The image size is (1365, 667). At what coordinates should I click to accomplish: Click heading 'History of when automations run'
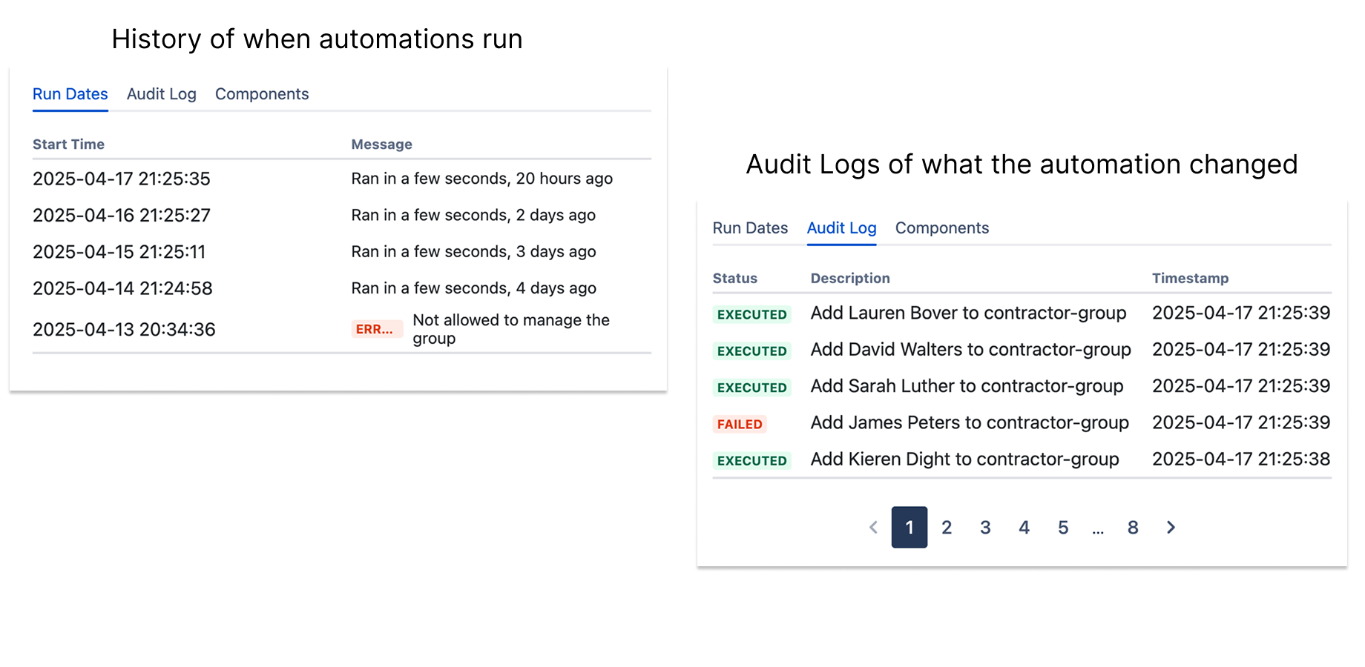pyautogui.click(x=317, y=39)
